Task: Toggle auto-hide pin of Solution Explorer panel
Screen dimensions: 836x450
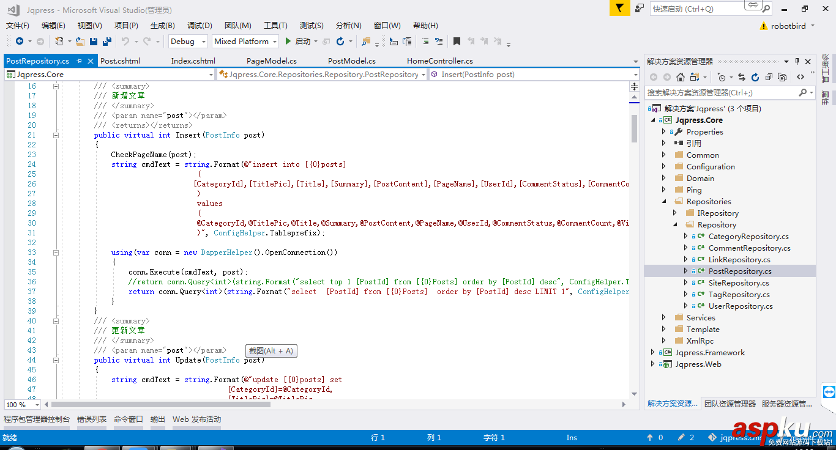Action: pyautogui.click(x=797, y=61)
